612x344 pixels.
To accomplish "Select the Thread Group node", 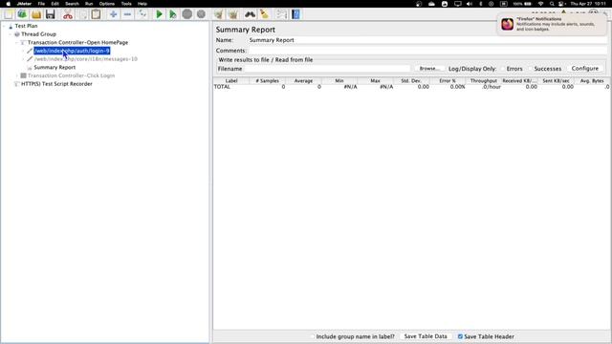I will click(38, 34).
